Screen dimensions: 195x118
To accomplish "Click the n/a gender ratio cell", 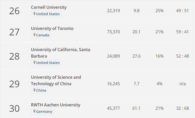I will point(182,84).
